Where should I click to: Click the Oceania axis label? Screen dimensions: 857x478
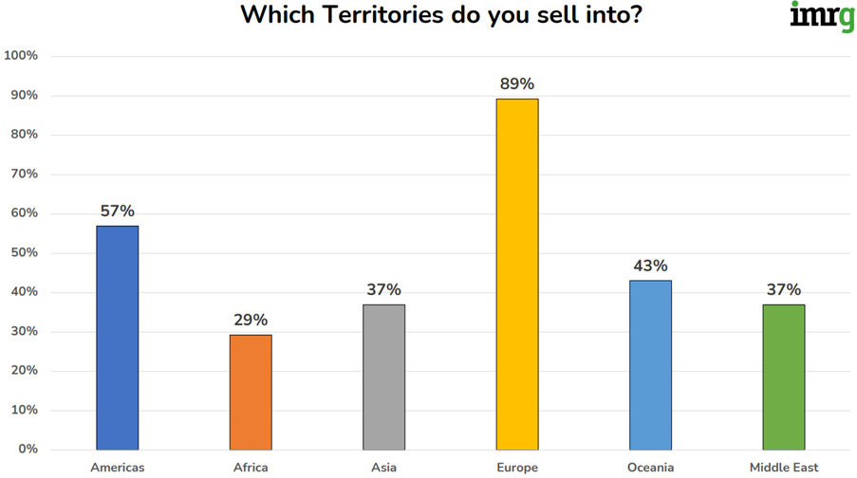tap(650, 468)
